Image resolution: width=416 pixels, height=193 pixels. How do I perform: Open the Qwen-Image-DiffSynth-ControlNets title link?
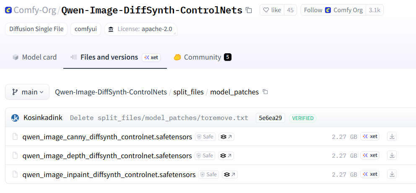(152, 10)
